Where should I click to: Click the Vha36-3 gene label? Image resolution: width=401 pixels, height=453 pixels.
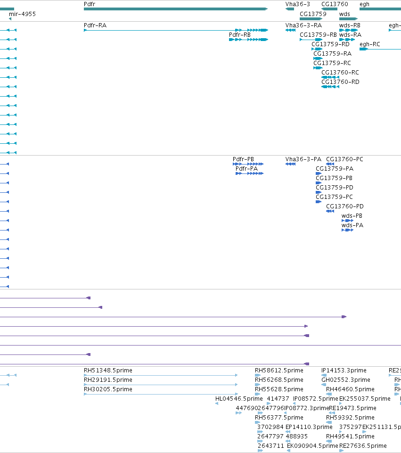click(x=298, y=4)
